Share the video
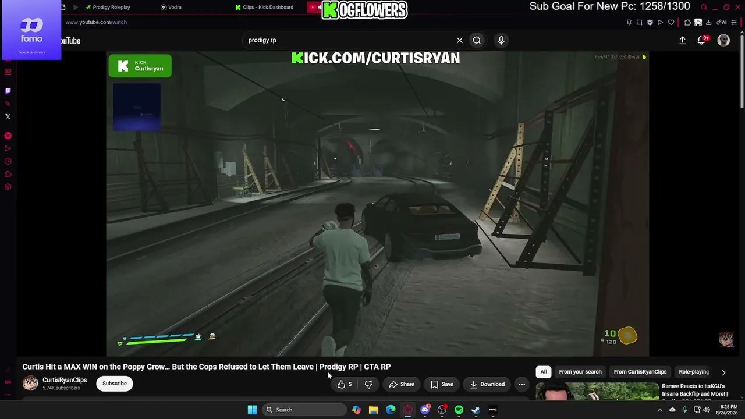This screenshot has width=745, height=419. tap(402, 384)
